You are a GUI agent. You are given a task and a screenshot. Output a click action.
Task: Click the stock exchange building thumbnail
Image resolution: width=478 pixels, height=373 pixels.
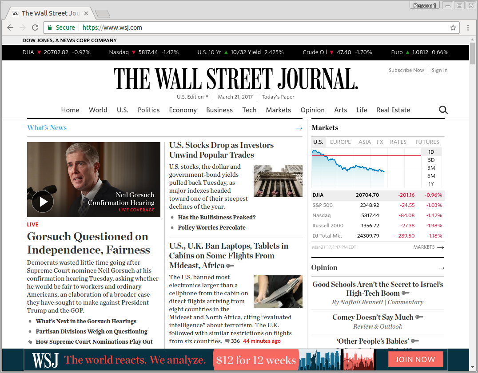(278, 181)
